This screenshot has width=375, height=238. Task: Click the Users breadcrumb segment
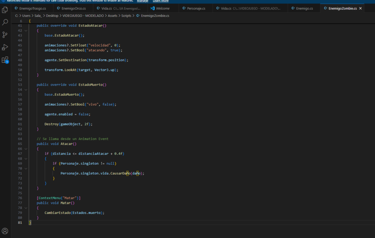(26, 15)
